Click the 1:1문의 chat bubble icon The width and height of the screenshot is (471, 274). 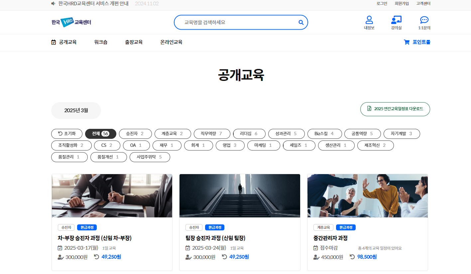[x=424, y=20]
